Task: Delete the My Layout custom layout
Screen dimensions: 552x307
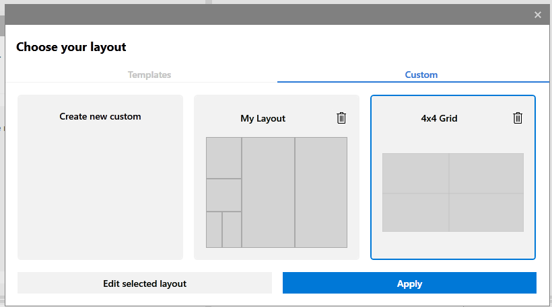Action: tap(341, 118)
